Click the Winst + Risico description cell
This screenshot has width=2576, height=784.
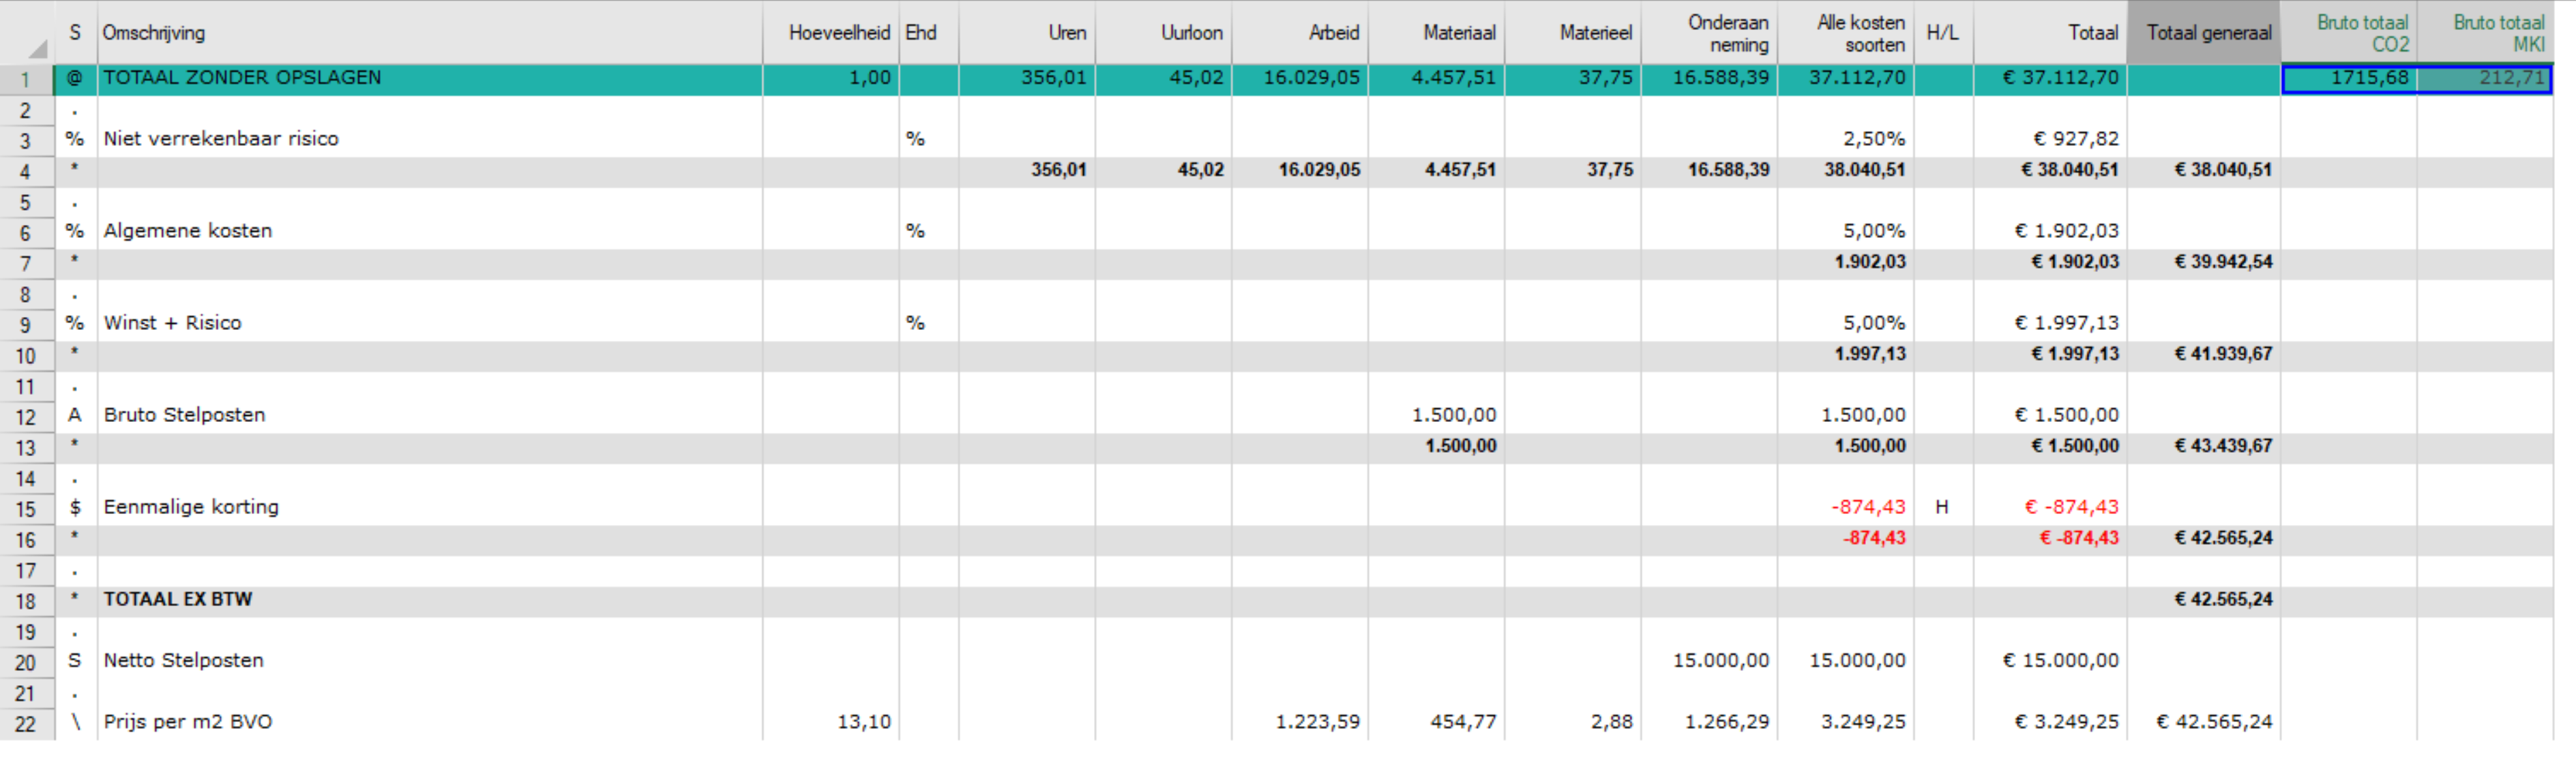pos(173,323)
